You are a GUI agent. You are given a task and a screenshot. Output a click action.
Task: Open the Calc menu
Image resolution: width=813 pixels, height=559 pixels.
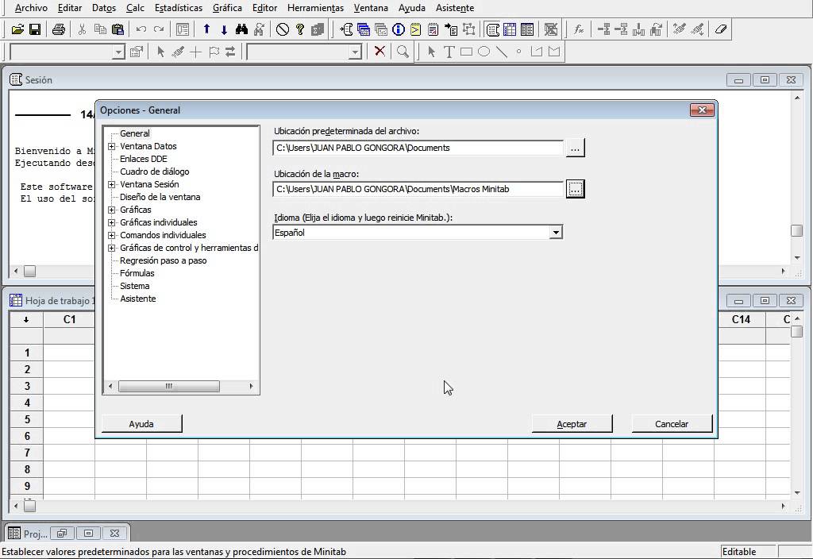[135, 8]
